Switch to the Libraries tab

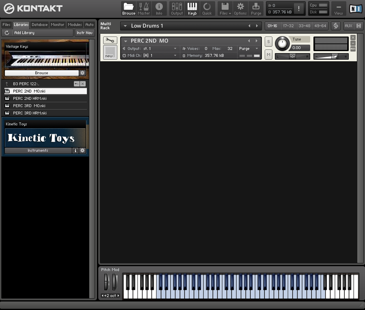point(21,25)
